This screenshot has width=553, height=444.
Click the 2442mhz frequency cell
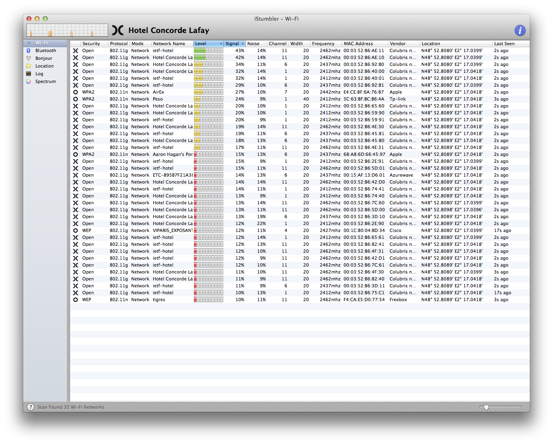coord(330,92)
